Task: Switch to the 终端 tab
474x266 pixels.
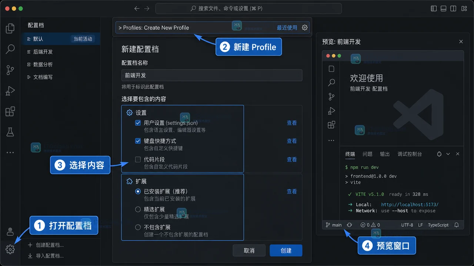Action: tap(350, 154)
